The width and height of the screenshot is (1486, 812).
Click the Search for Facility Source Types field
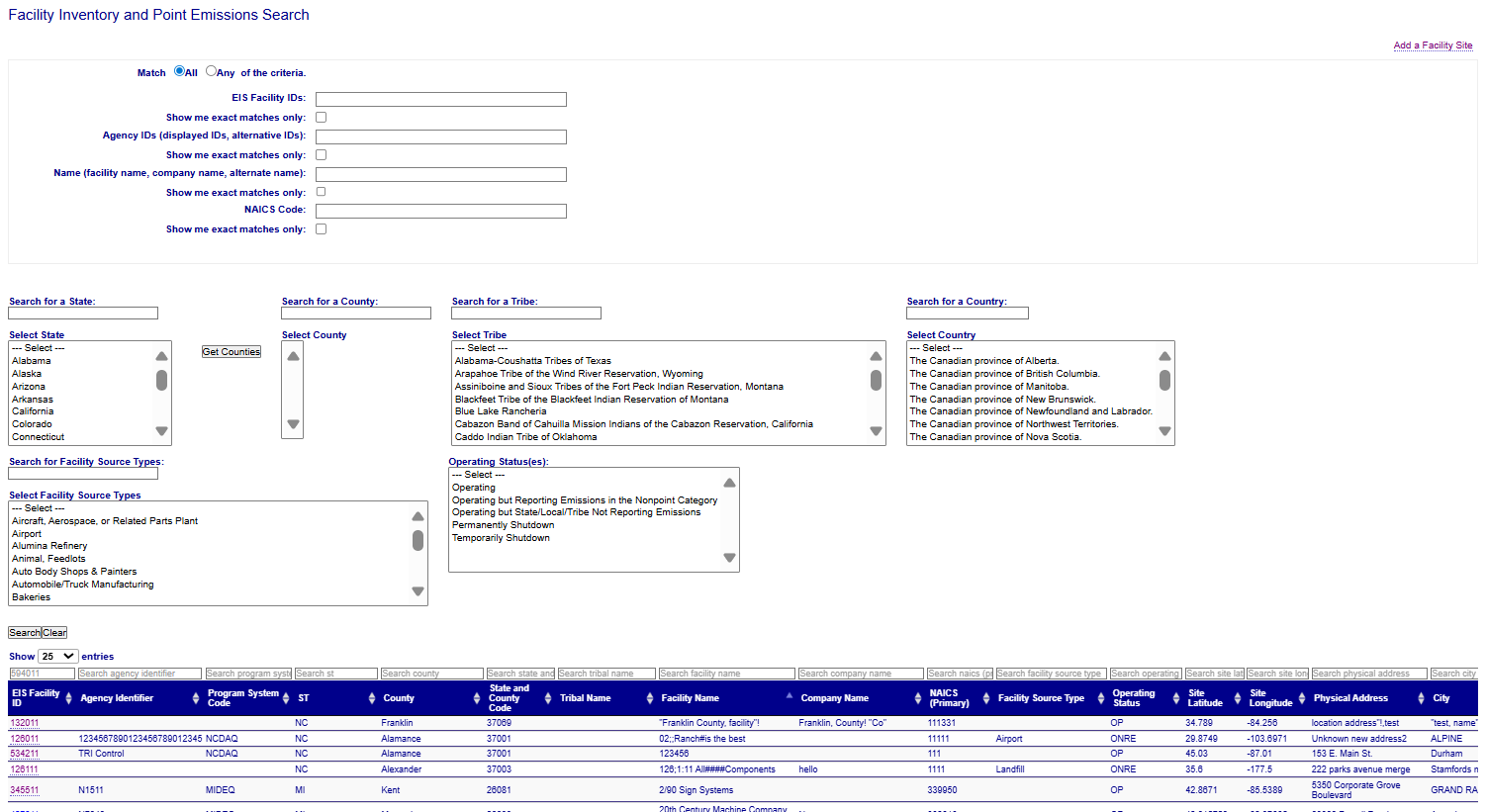point(83,474)
